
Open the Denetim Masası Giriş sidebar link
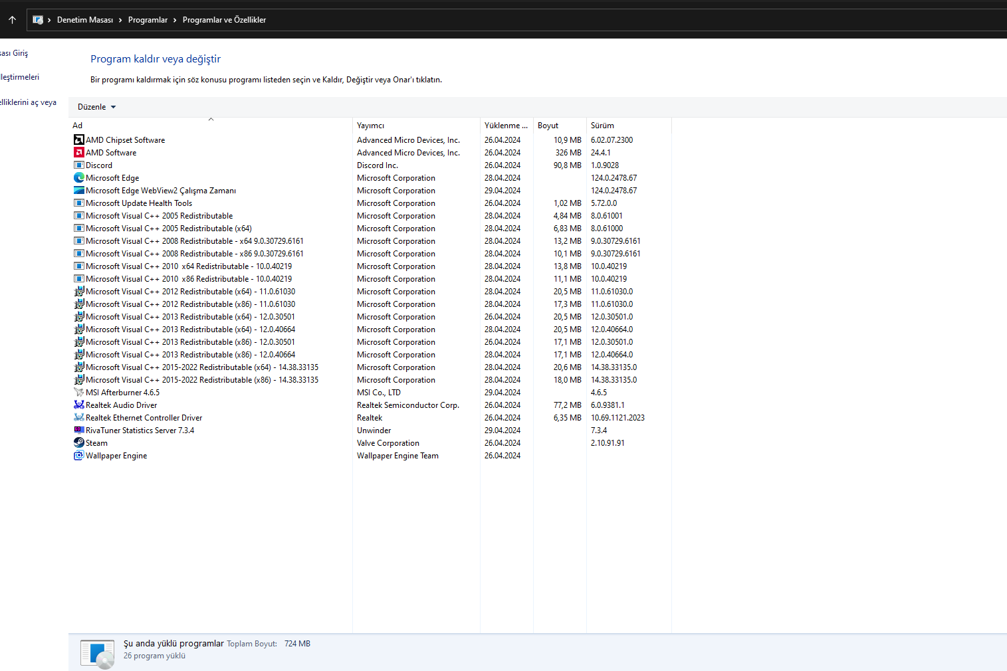click(x=14, y=53)
